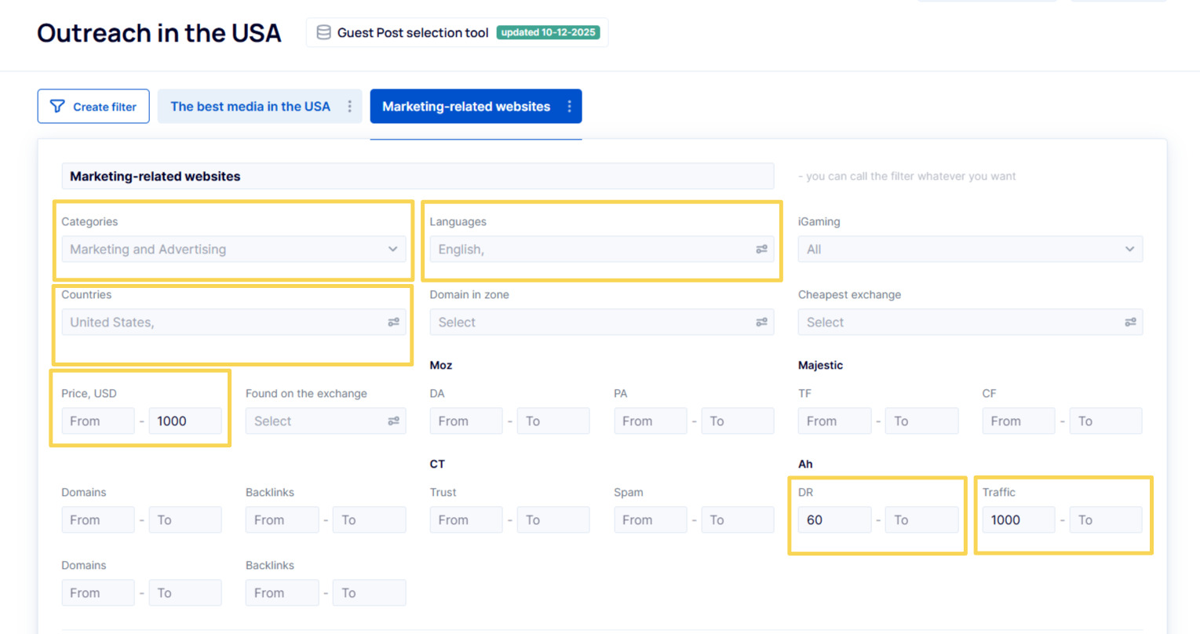Screen dimensions: 1200x634
Task: Click the sliders icon in the Languages field
Action: pyautogui.click(x=760, y=249)
